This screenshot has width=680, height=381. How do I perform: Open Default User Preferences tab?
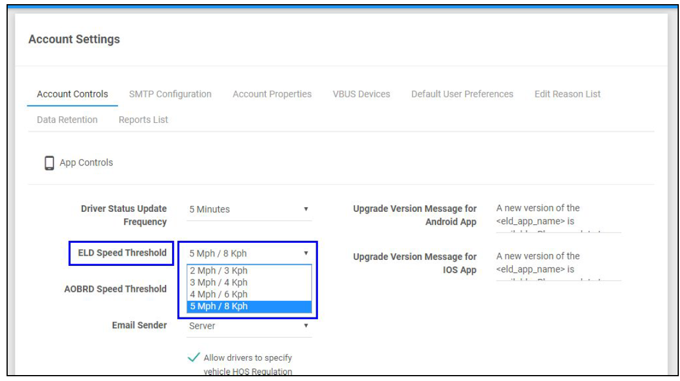click(462, 94)
